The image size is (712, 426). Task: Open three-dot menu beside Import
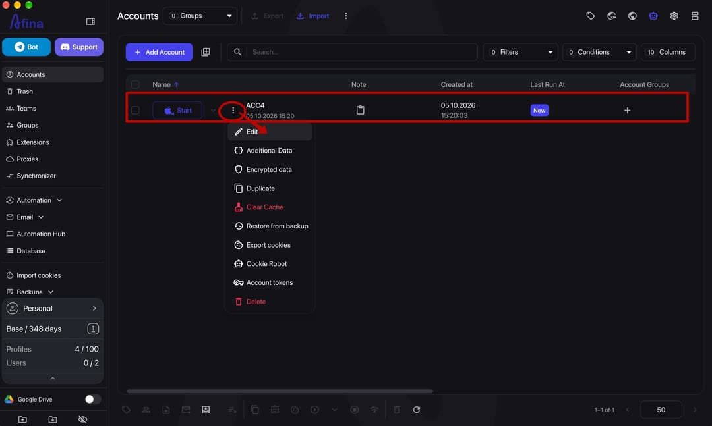pyautogui.click(x=345, y=16)
